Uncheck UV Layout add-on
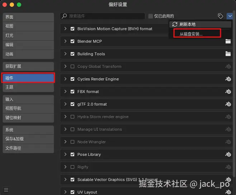The image size is (236, 195). (72, 192)
